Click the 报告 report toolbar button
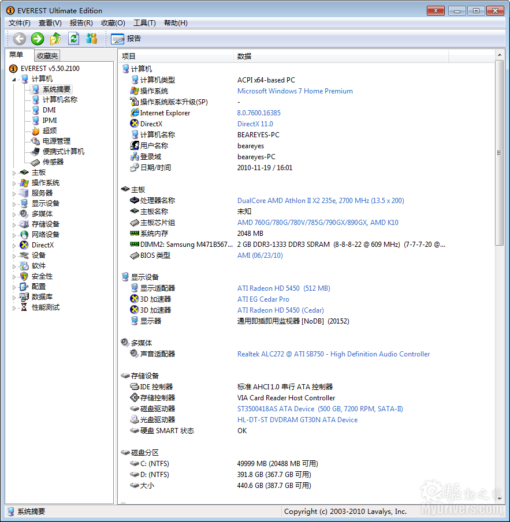This screenshot has height=522, width=510. point(126,39)
